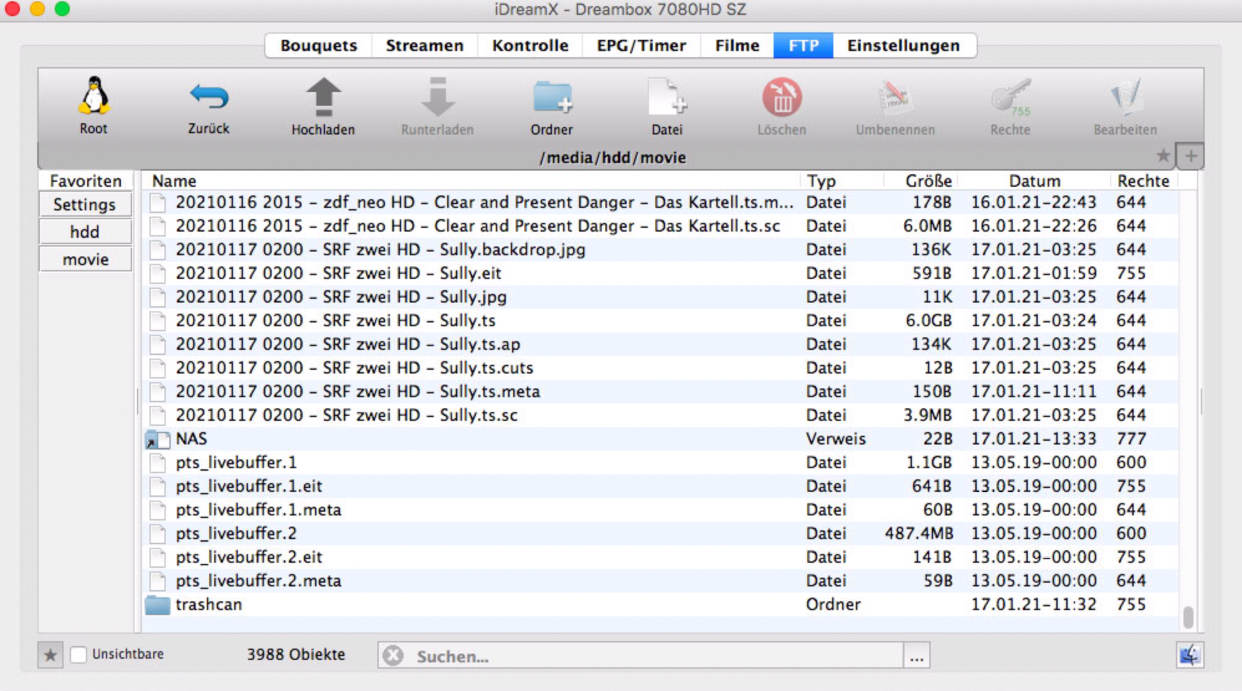1242x691 pixels.
Task: Click the Finder icon at bottom right
Action: 1189,655
